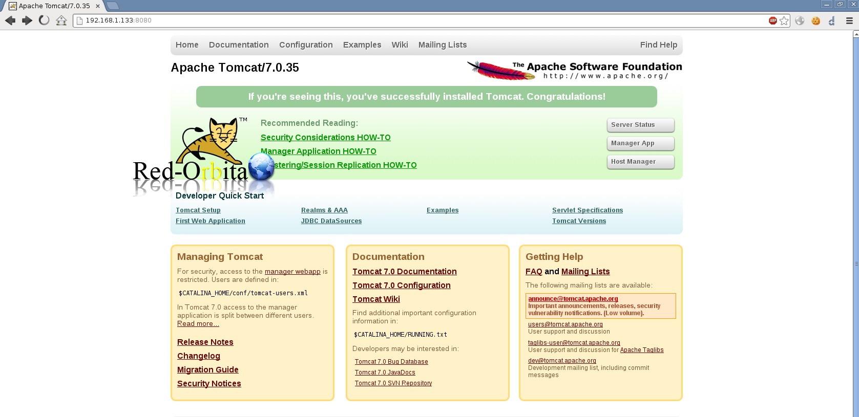Open Mailing Lists link under Getting Help
Image resolution: width=859 pixels, height=417 pixels.
click(x=585, y=271)
